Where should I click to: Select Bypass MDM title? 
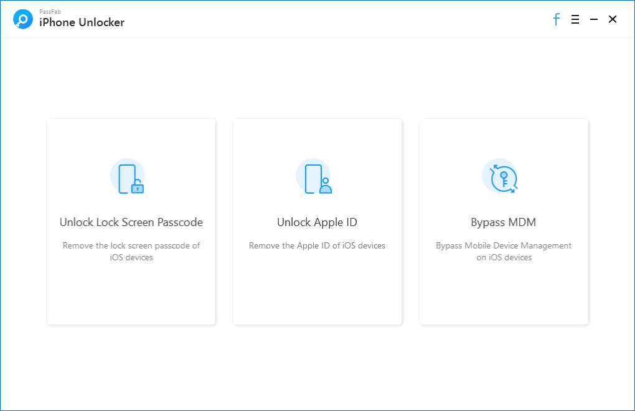(504, 222)
